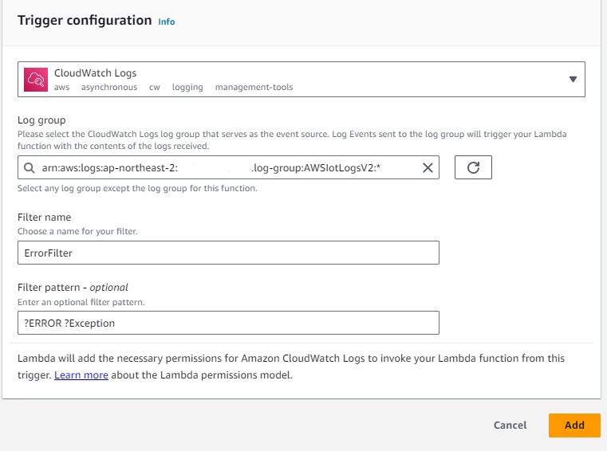Cancel the trigger configuration

[x=510, y=425]
